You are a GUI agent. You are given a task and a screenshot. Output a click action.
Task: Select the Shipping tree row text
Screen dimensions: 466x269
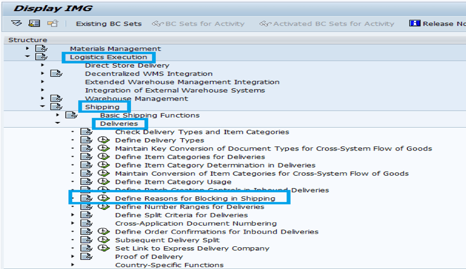tap(102, 107)
